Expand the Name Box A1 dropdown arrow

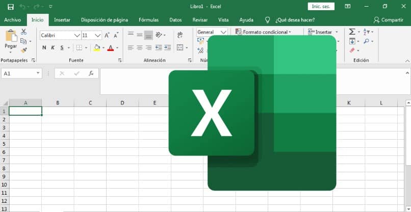[x=38, y=73]
